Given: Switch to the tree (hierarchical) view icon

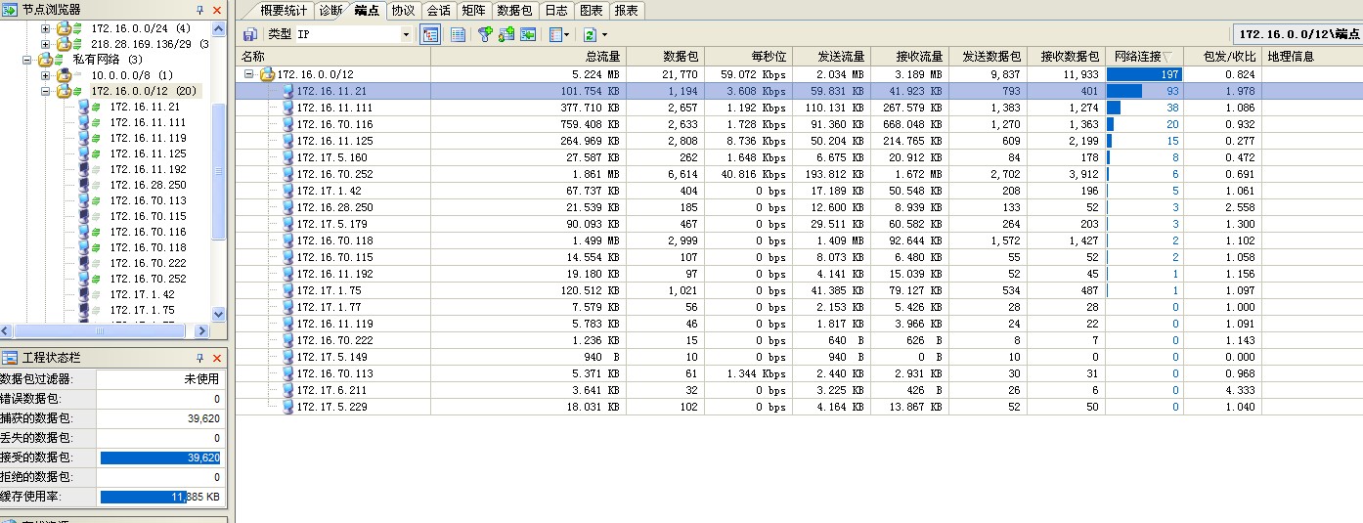Looking at the screenshot, I should tap(429, 34).
